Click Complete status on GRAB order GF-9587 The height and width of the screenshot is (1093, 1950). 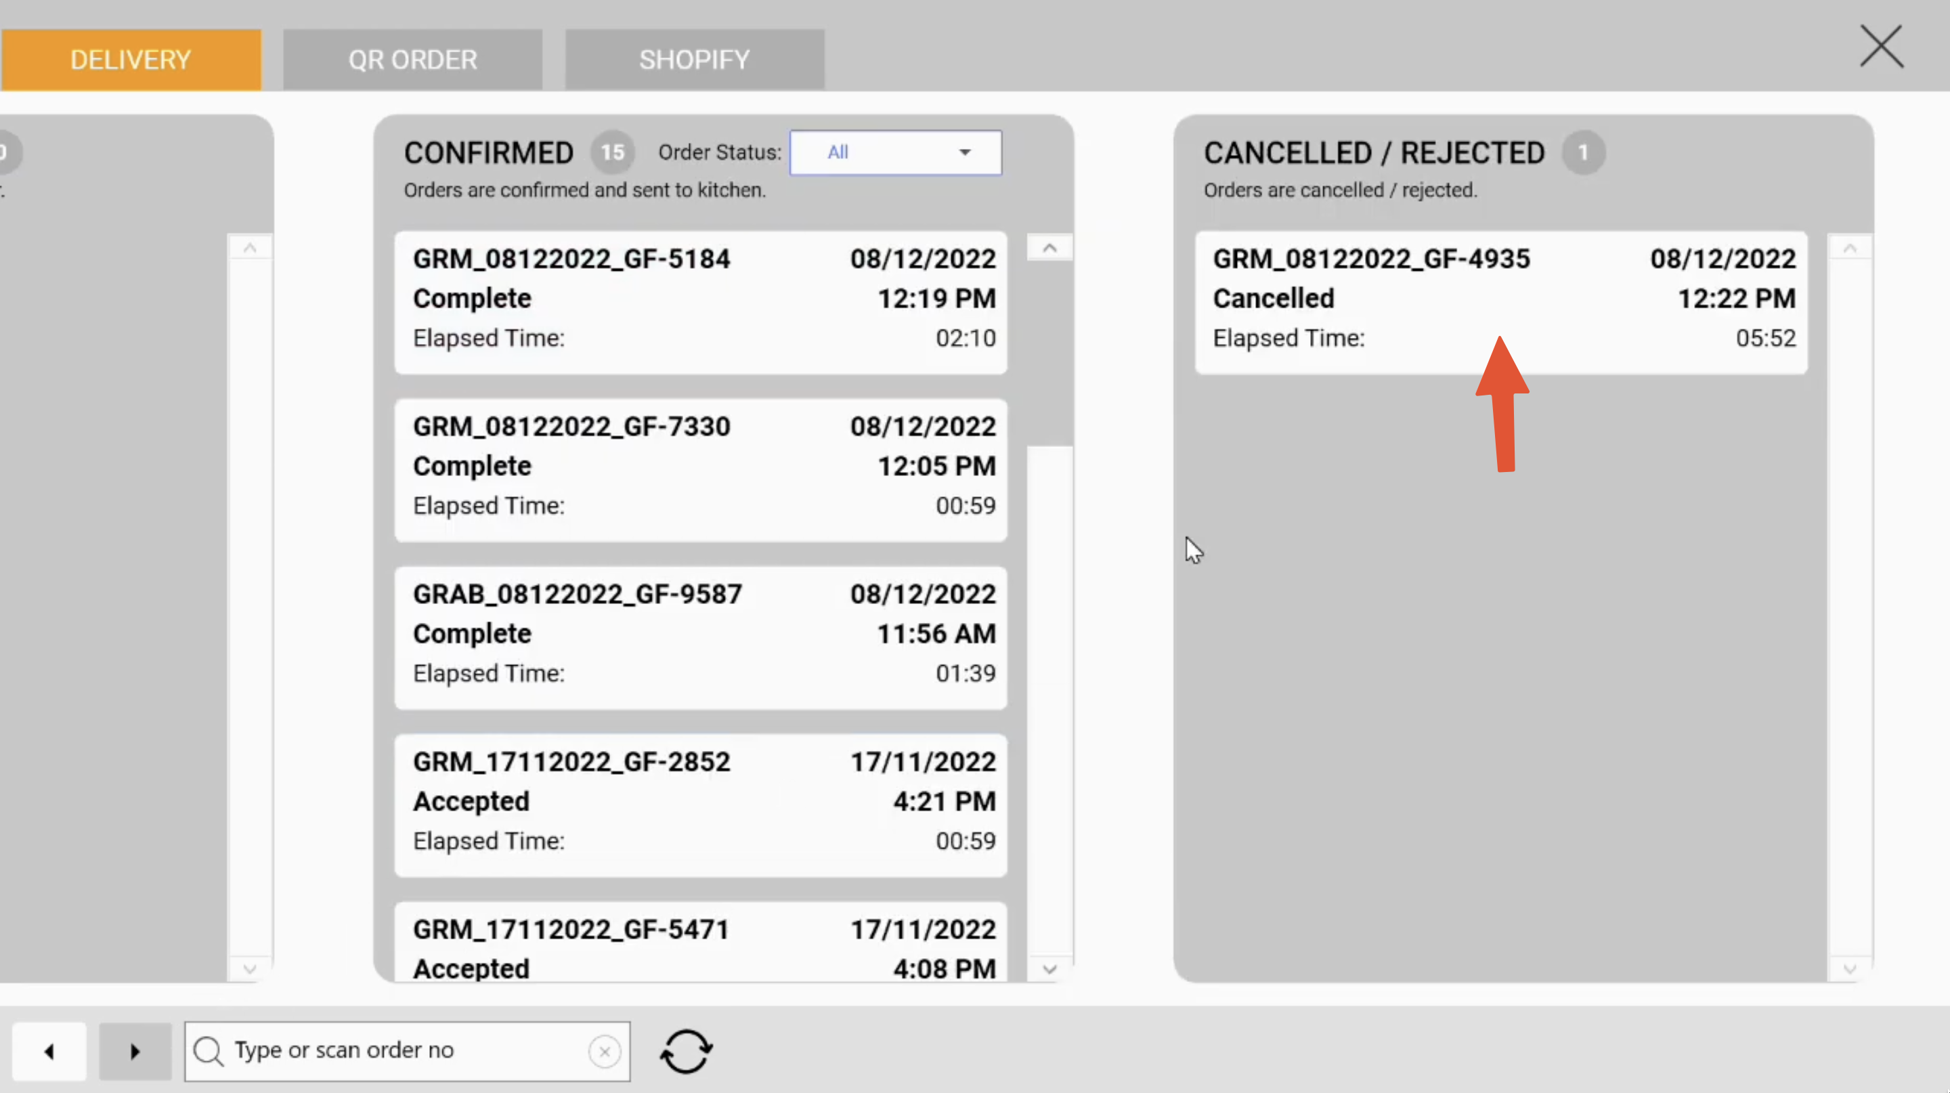pos(473,634)
